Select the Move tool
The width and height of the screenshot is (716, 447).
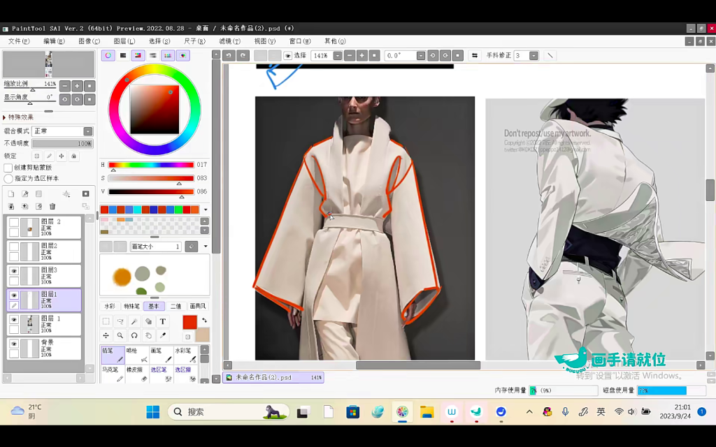pyautogui.click(x=106, y=336)
